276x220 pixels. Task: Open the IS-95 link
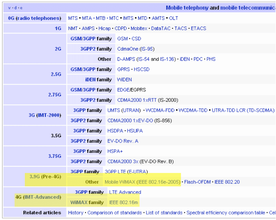(147, 49)
